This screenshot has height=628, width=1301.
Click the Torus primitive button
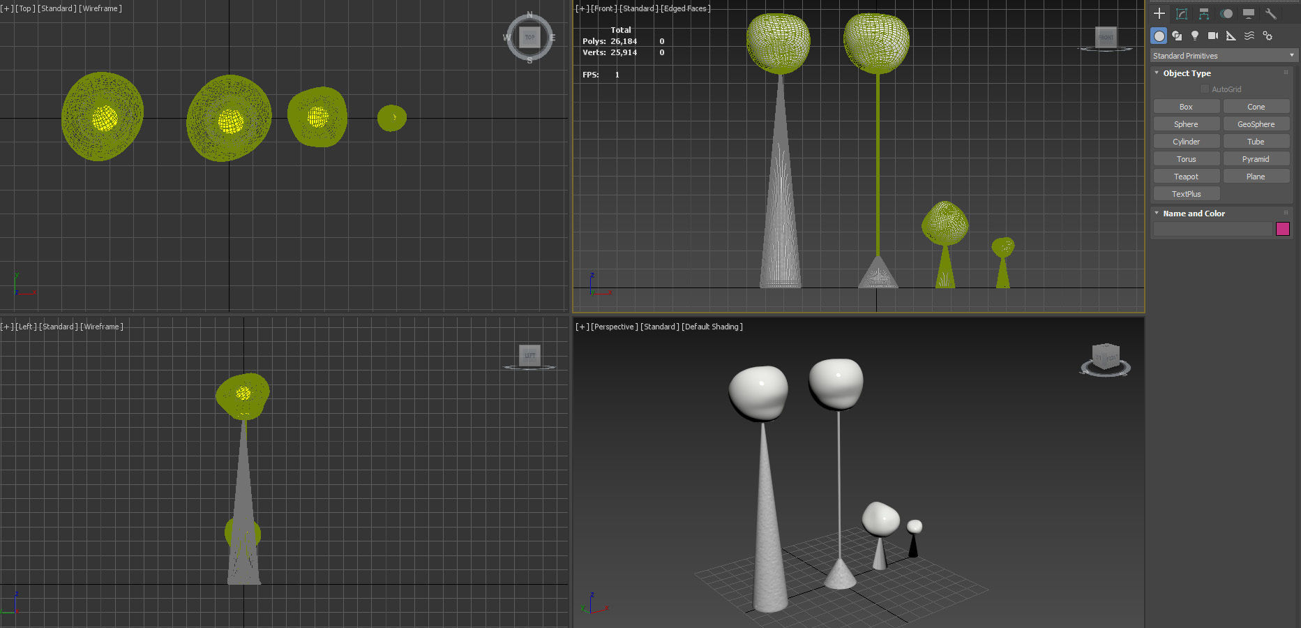click(x=1187, y=159)
